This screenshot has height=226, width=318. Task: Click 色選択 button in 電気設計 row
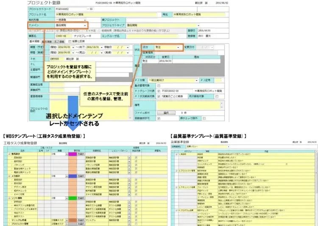click(81, 153)
